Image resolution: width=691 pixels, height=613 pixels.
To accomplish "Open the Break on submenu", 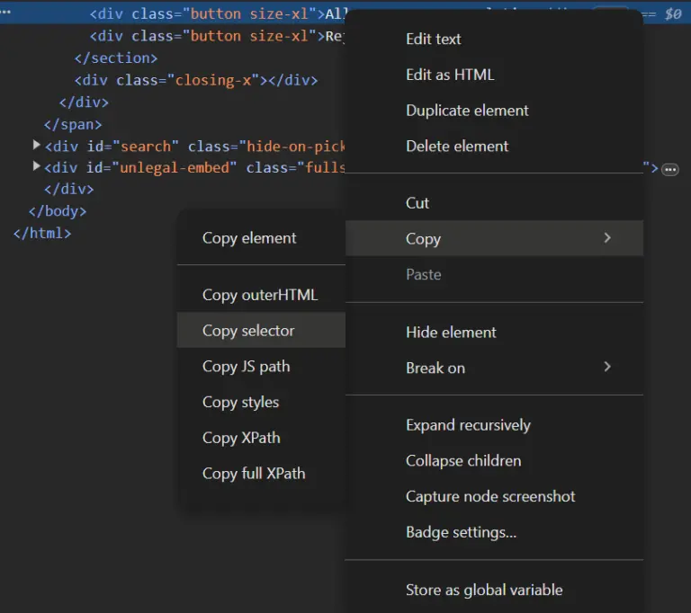I will click(x=494, y=368).
